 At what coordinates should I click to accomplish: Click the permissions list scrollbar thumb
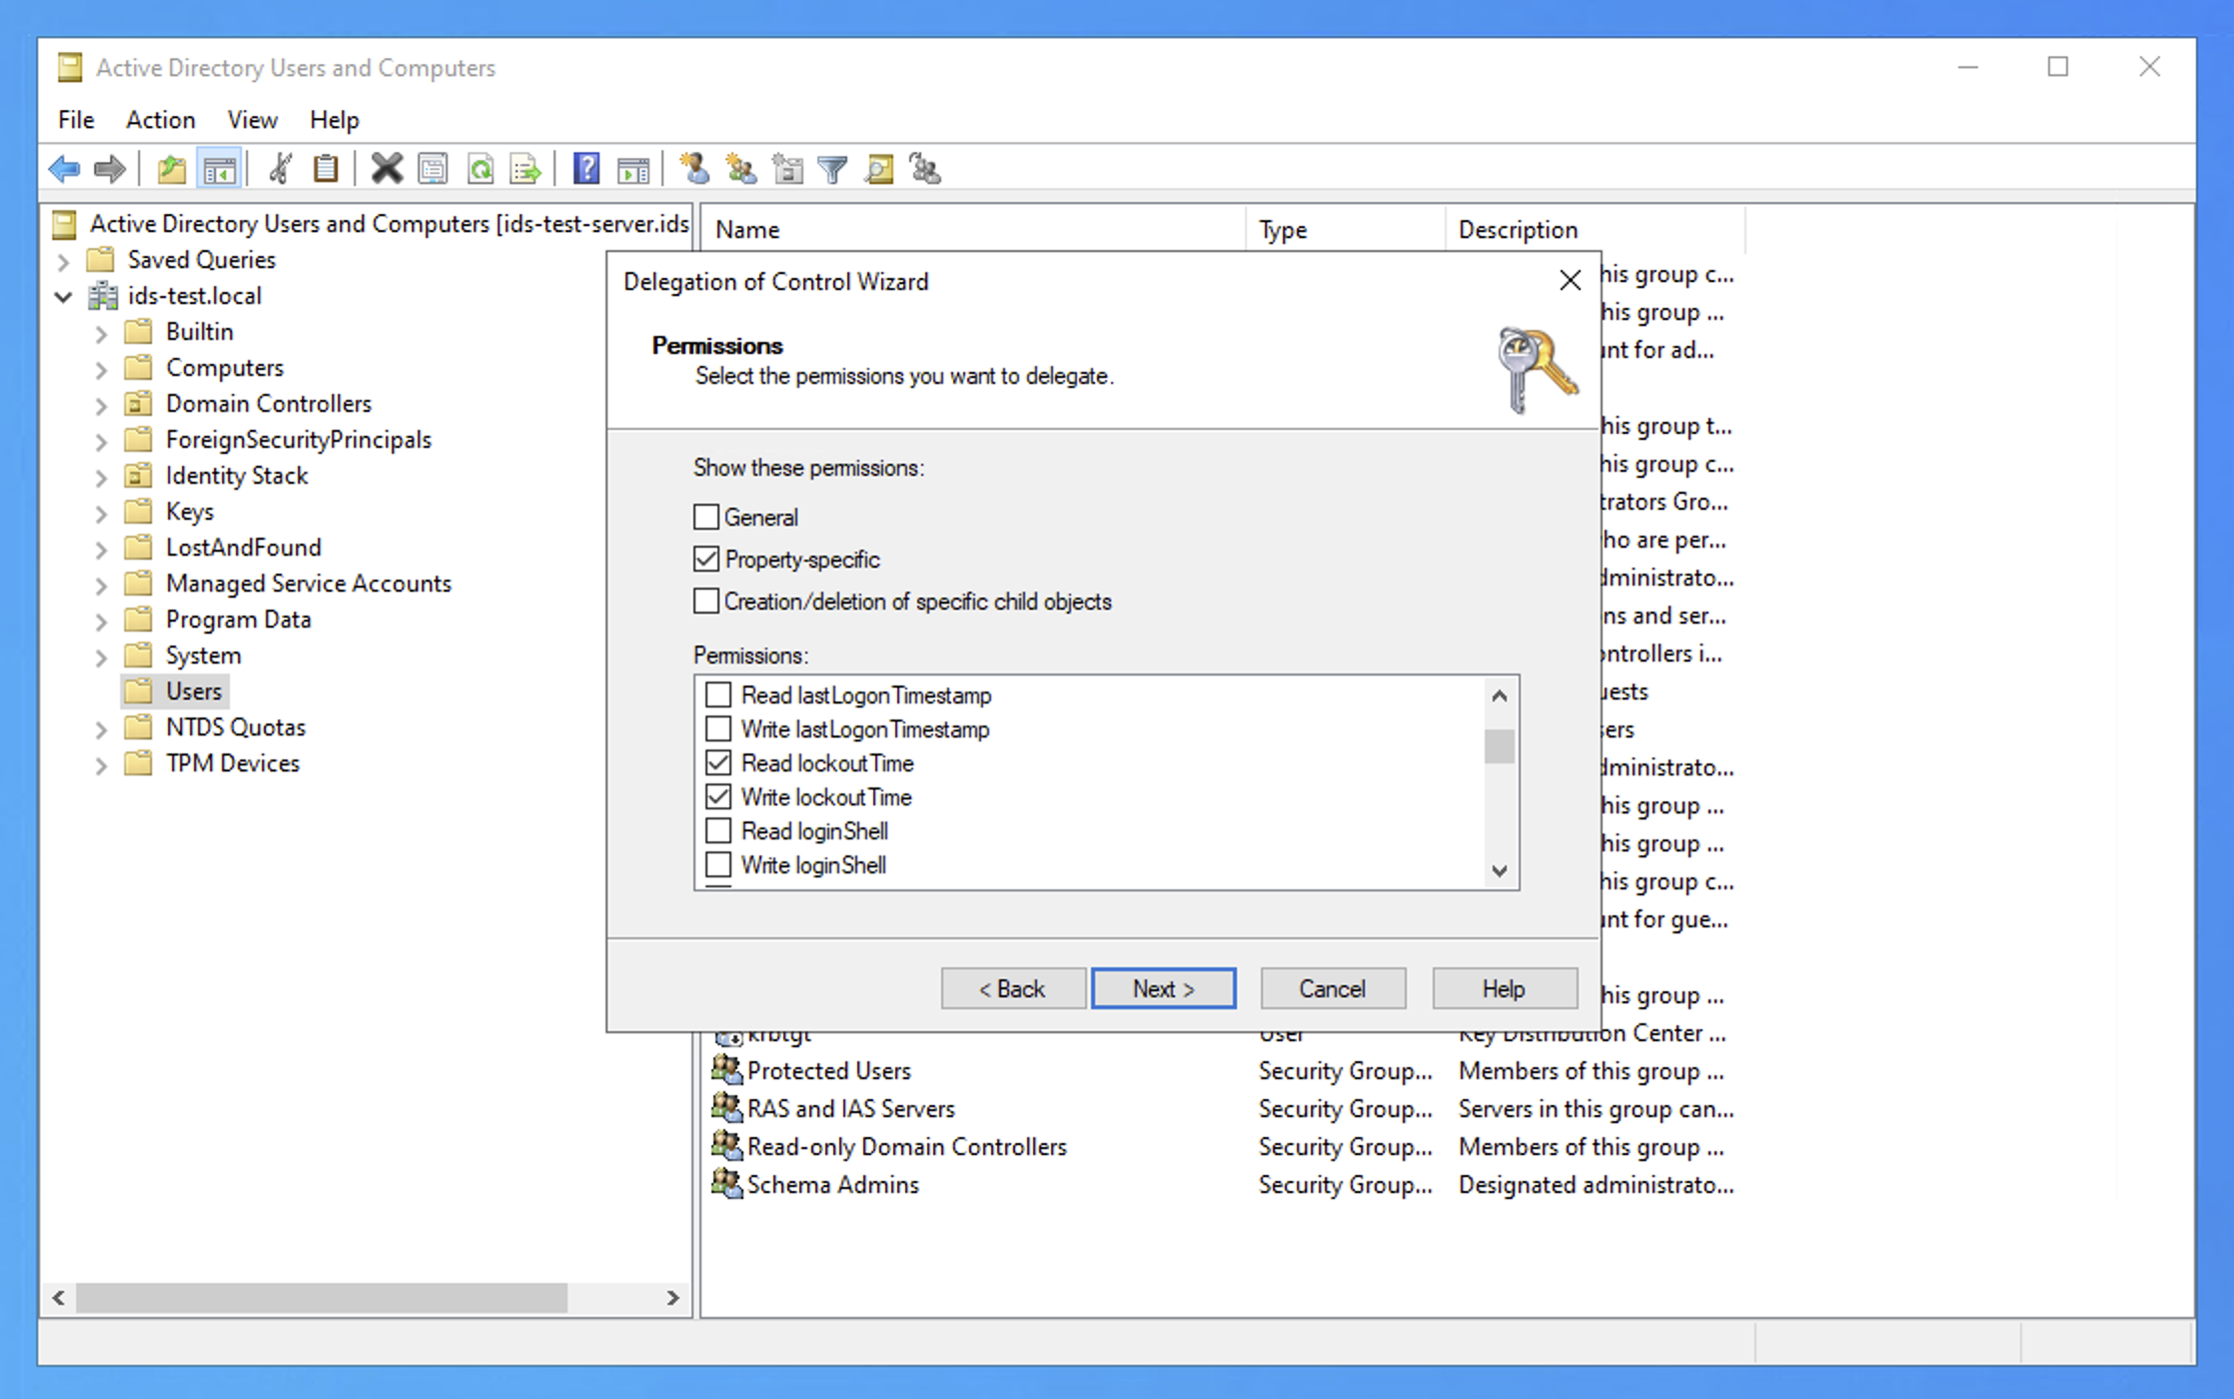(x=1499, y=746)
